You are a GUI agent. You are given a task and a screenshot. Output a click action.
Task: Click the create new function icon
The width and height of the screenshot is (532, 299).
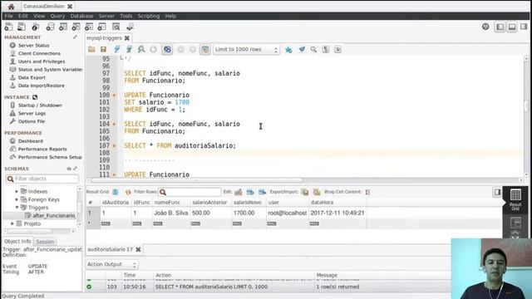pos(101,27)
